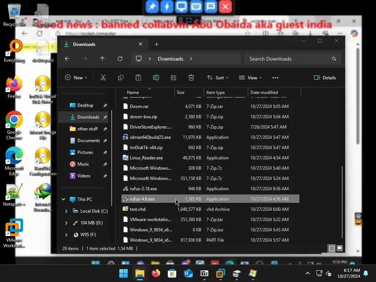Image resolution: width=376 pixels, height=282 pixels.
Task: Click the red X button in top remote toolbar
Action: tap(225, 7)
